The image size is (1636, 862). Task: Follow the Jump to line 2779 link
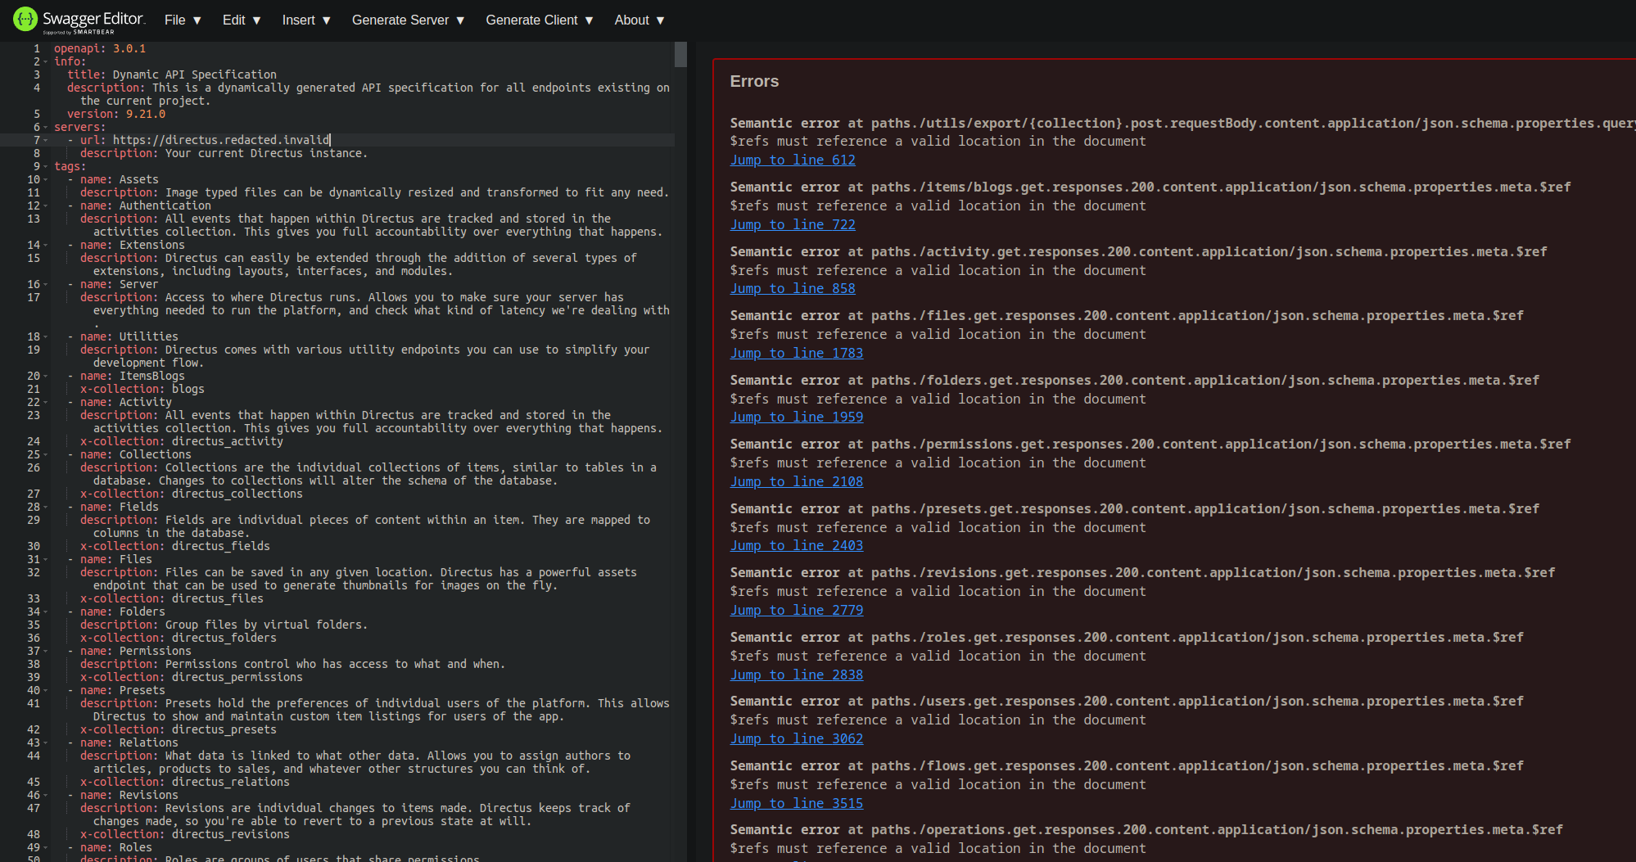796,610
